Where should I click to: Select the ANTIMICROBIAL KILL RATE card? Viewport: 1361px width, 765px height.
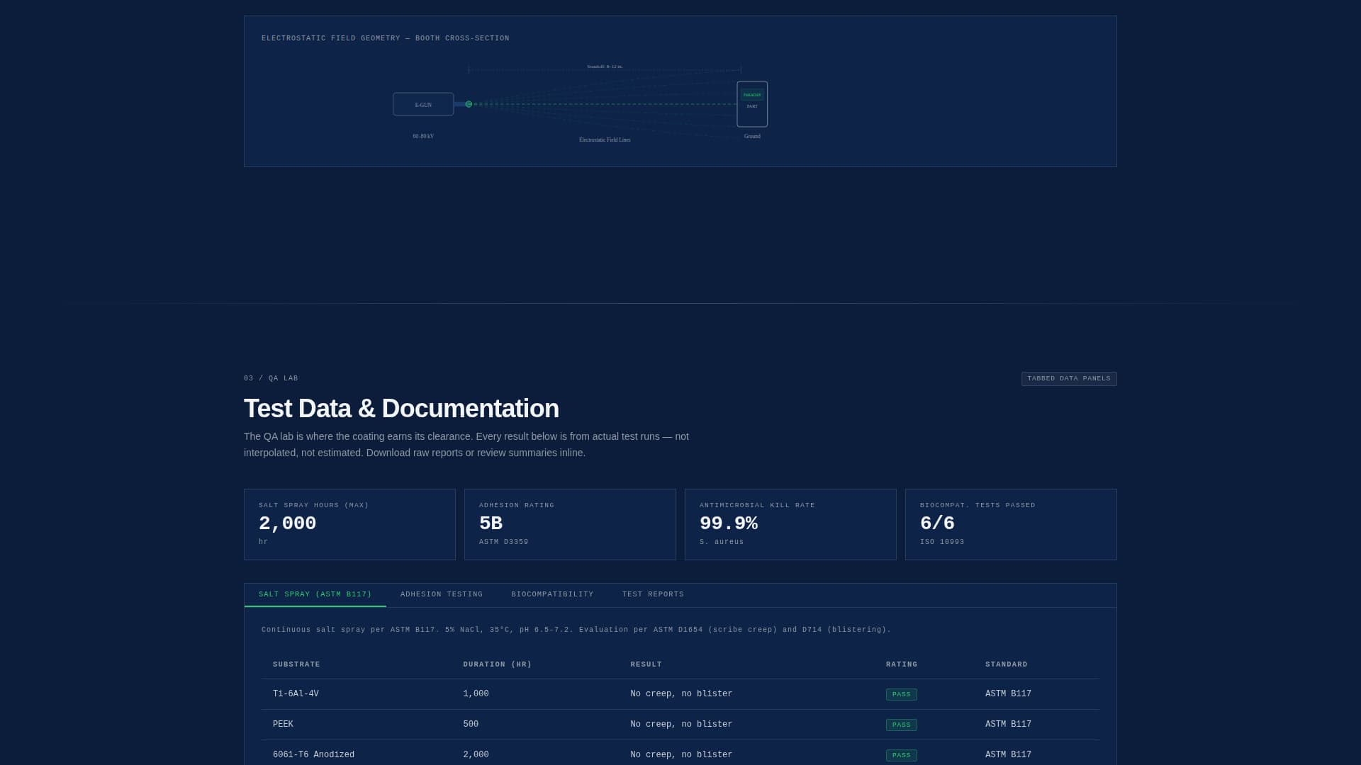pos(790,524)
